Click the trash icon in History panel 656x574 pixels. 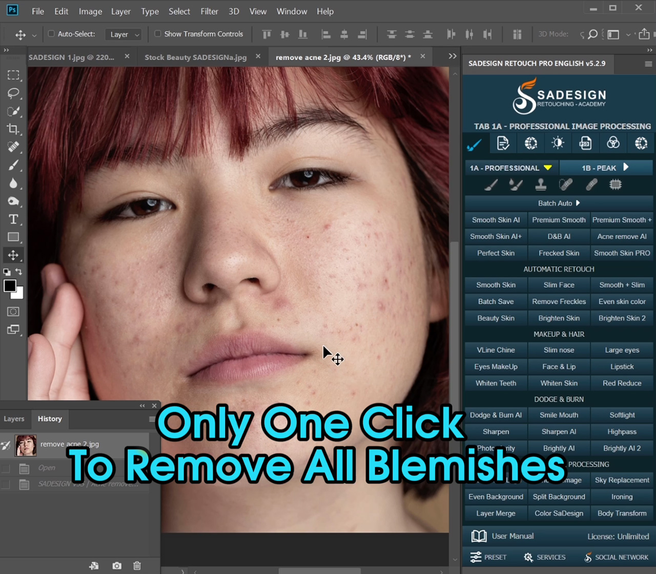coord(137,565)
